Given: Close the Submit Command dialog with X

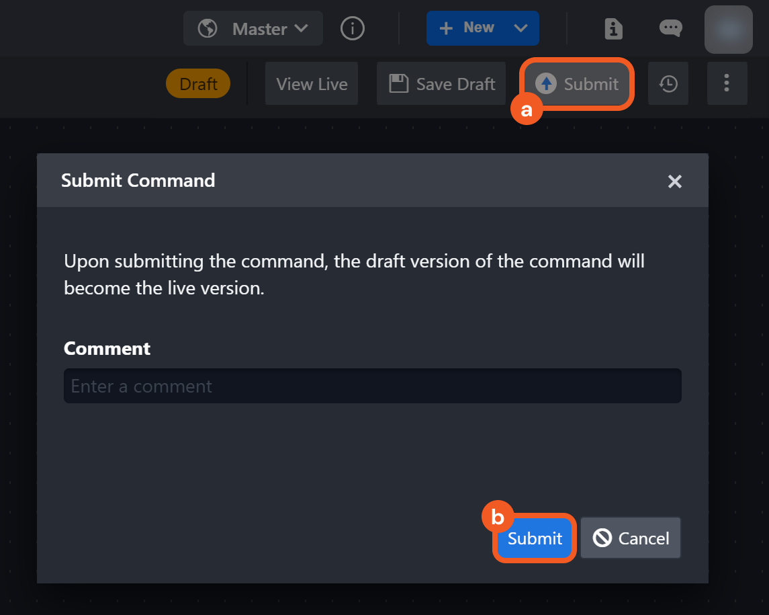Looking at the screenshot, I should (675, 181).
